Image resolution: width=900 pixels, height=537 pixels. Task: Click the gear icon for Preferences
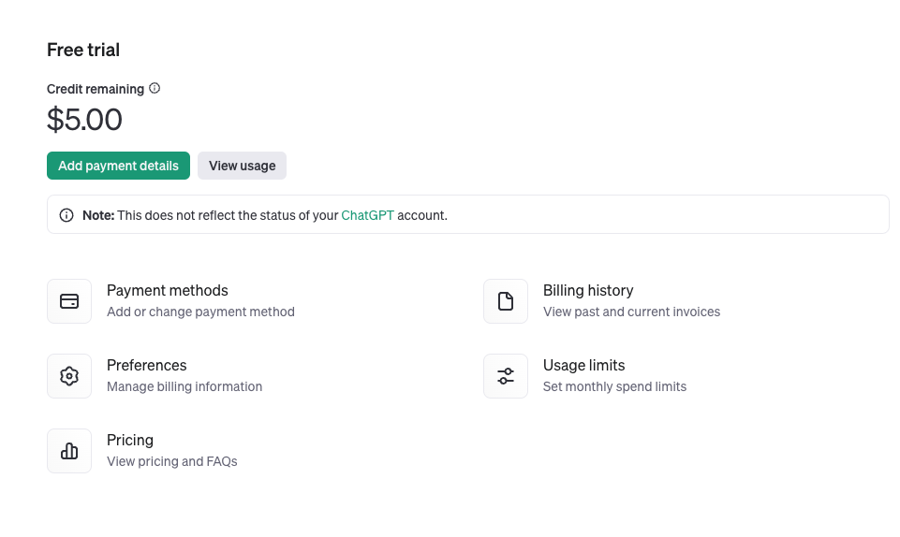[69, 376]
